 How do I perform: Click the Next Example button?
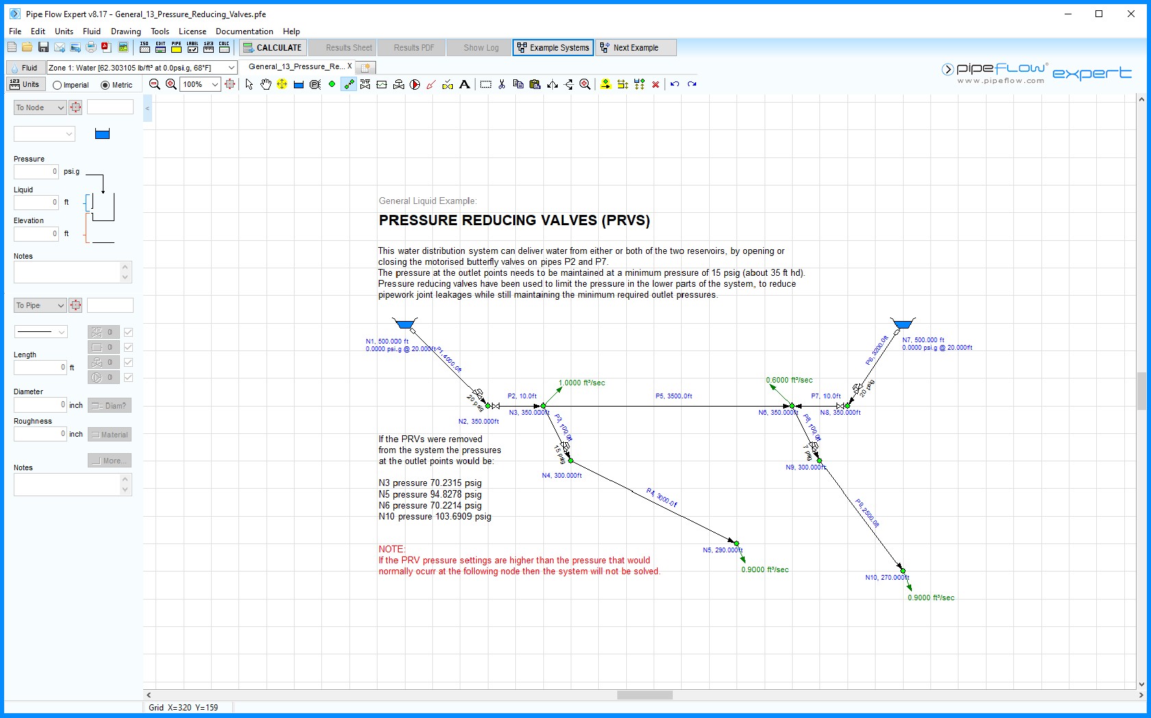(x=636, y=48)
